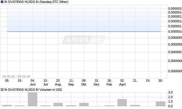Image resolution: width=182 pixels, height=109 pixels.
Task: Click the '09. Okt.' axis label
Action: point(84,82)
